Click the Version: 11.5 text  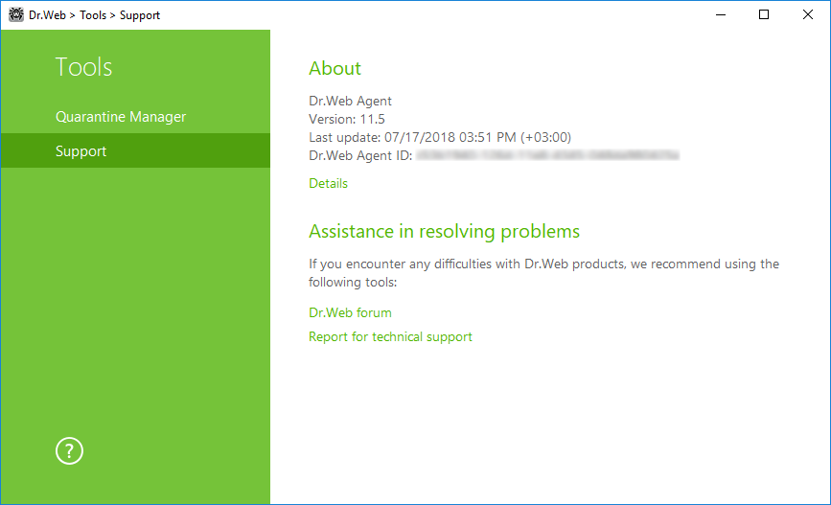[347, 119]
